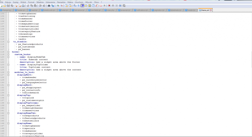Collapse the displayNav2 fold marker
Image resolution: width=252 pixels, height=137 pixels.
click(8, 85)
